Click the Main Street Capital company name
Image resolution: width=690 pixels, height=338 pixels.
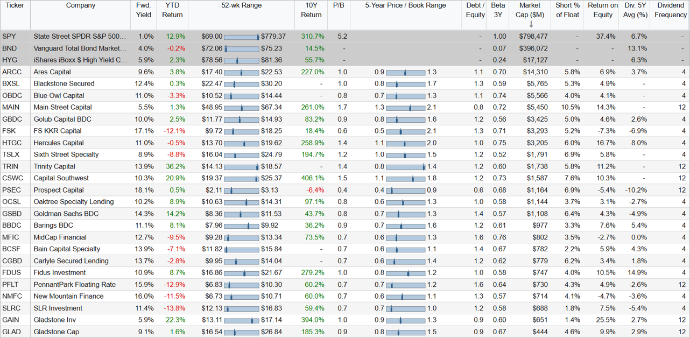(x=62, y=108)
